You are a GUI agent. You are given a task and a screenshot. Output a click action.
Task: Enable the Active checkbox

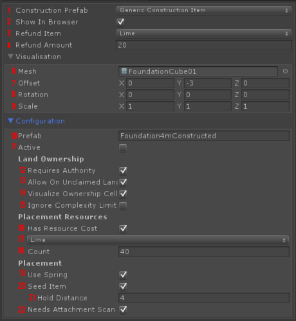(x=123, y=148)
